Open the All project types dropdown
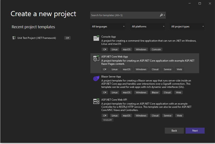Screen dimensions: 215x144 coord(187,27)
